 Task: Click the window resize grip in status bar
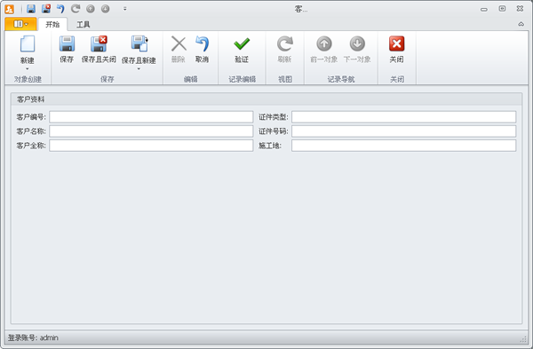[523, 339]
